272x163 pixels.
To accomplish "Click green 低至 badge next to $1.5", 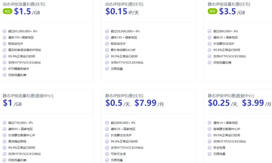I will (x=8, y=11).
